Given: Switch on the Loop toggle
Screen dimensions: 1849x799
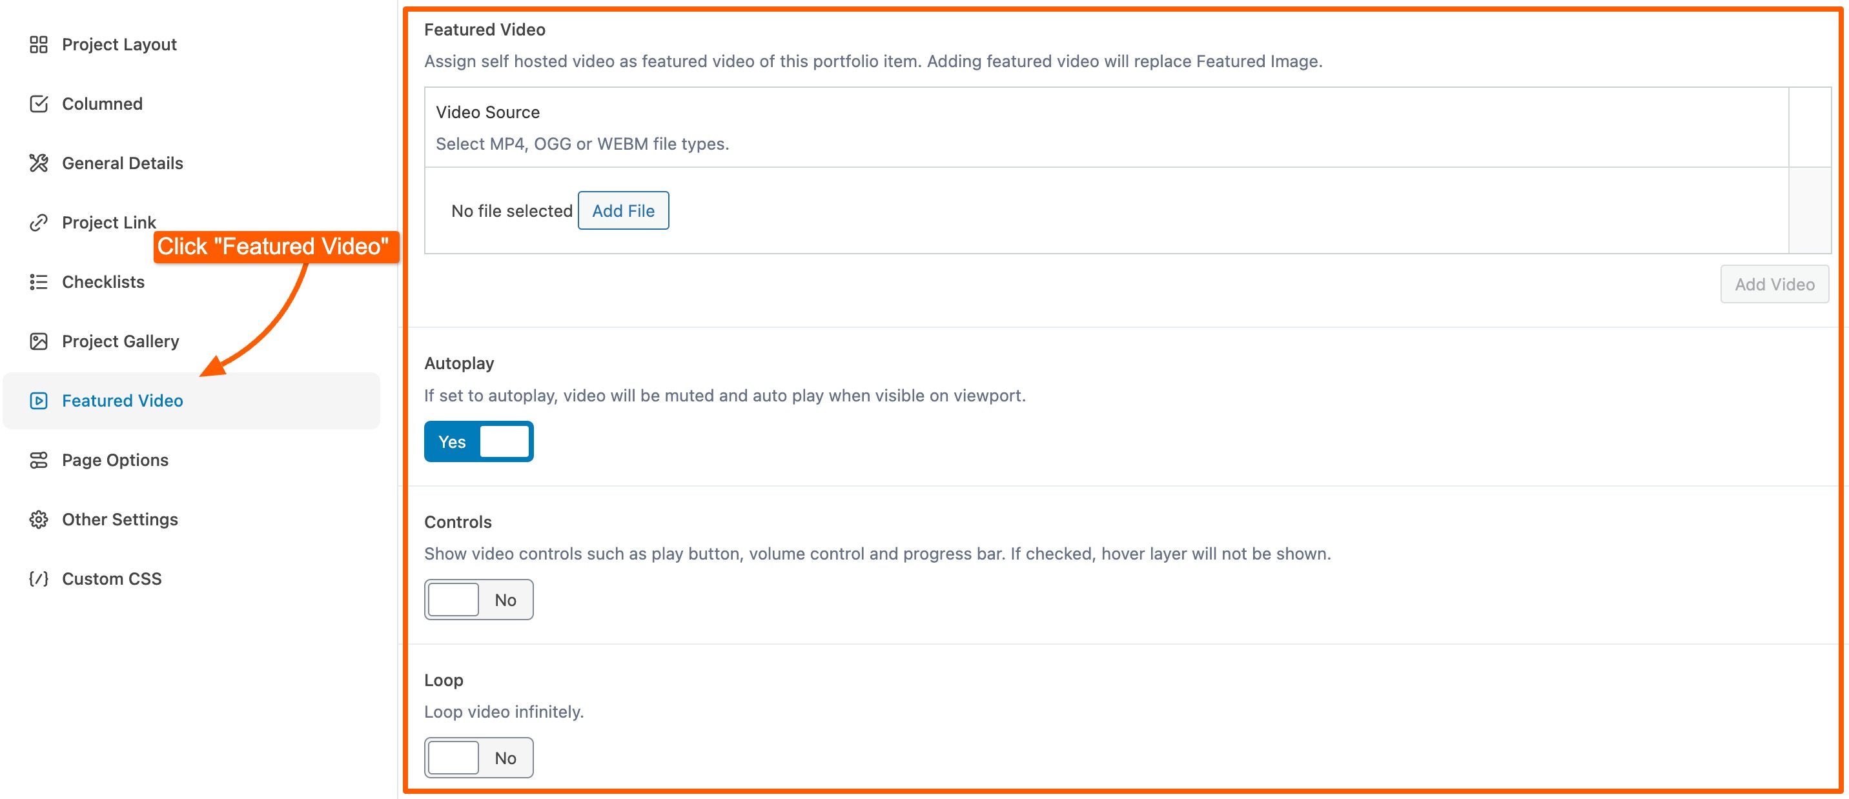Looking at the screenshot, I should (x=479, y=758).
